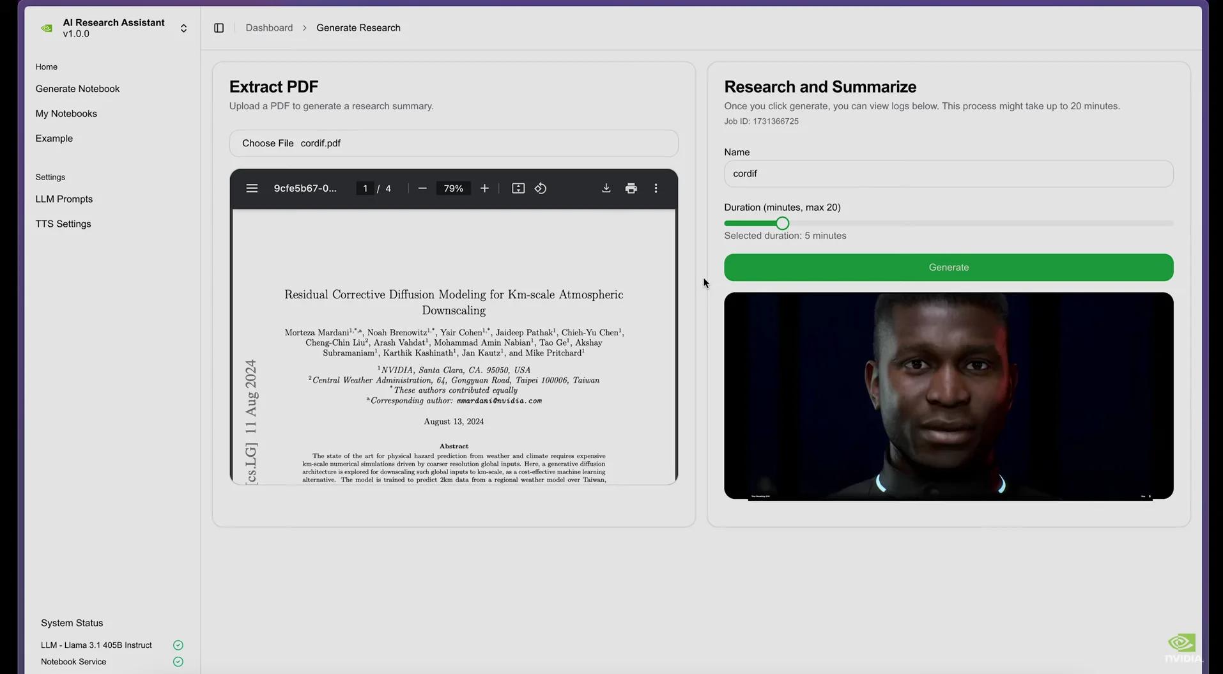Open PDF viewer more actions menu
This screenshot has height=674, width=1223.
(656, 188)
